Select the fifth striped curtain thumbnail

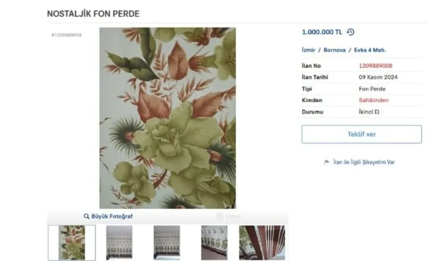click(262, 242)
